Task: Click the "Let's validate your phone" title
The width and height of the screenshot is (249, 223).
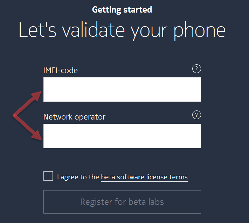Action: click(x=122, y=30)
